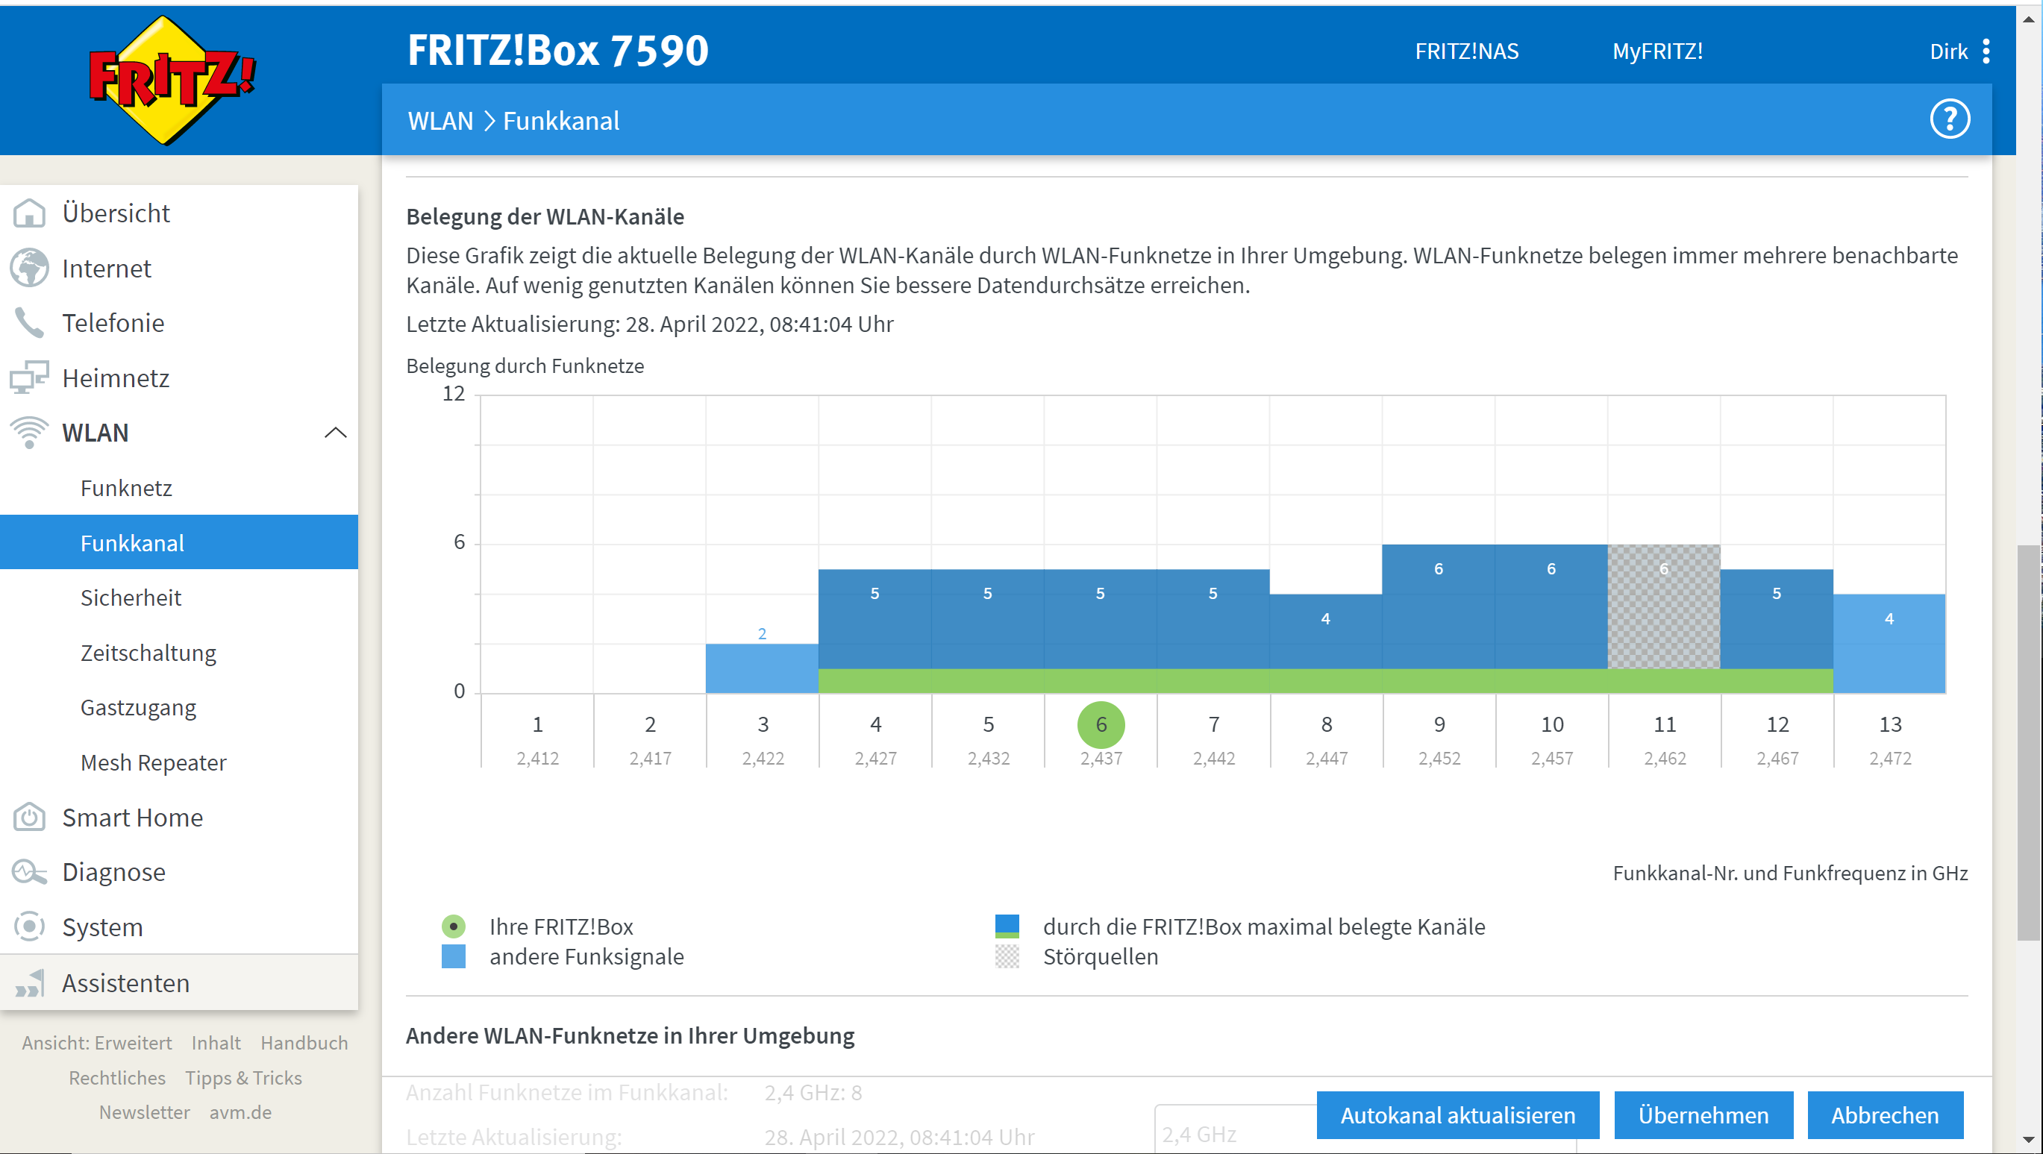This screenshot has height=1154, width=2043.
Task: Click the Heimnetz network icon
Action: click(29, 377)
